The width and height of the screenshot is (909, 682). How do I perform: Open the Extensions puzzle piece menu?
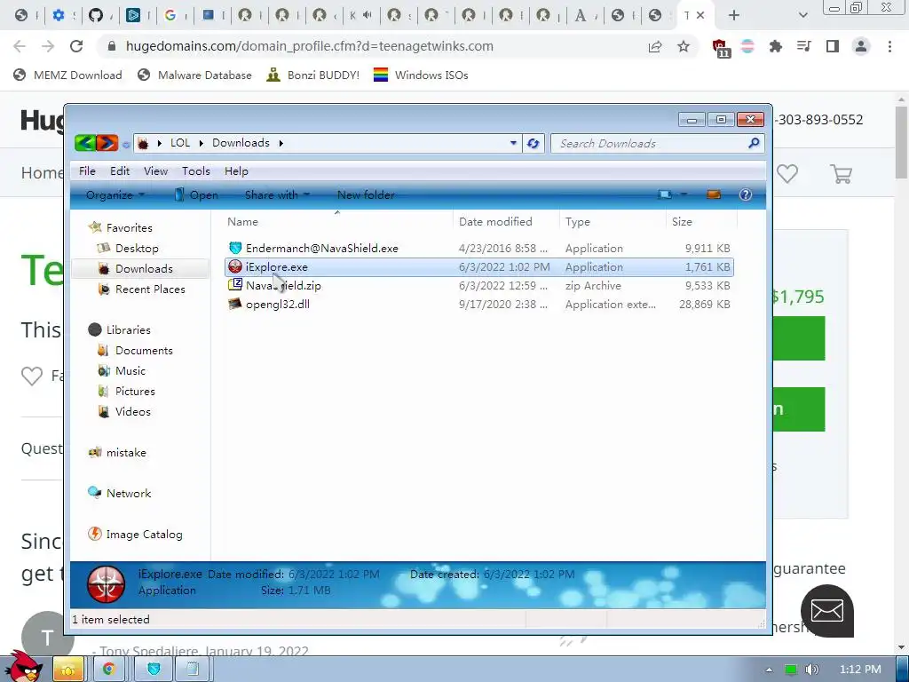(x=775, y=46)
